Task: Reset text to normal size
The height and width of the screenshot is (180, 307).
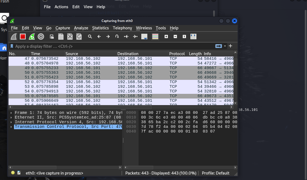Action: [184, 36]
